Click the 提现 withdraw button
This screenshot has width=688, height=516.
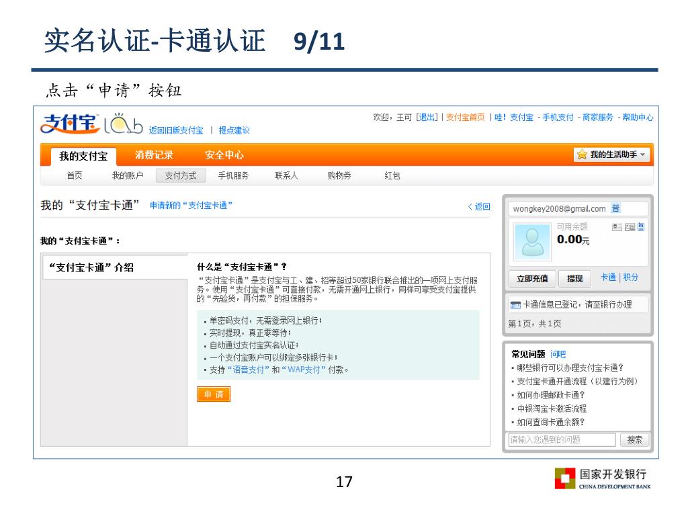574,279
